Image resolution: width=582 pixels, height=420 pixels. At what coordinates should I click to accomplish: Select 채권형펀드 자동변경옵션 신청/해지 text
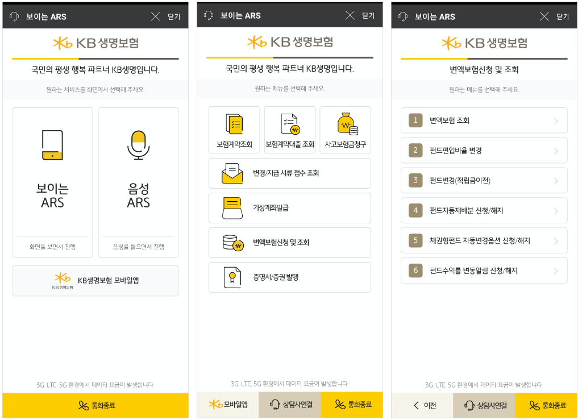click(480, 241)
